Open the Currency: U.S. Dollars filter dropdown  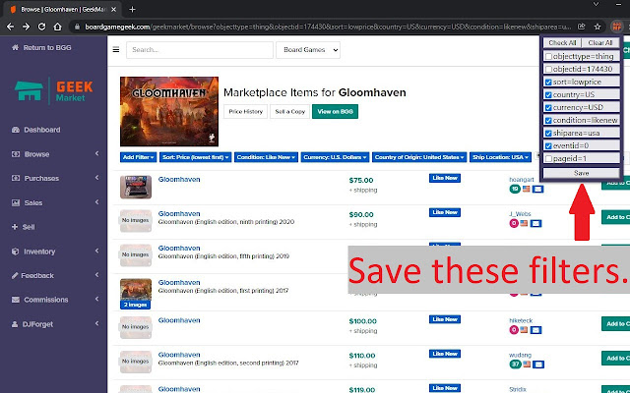click(335, 157)
